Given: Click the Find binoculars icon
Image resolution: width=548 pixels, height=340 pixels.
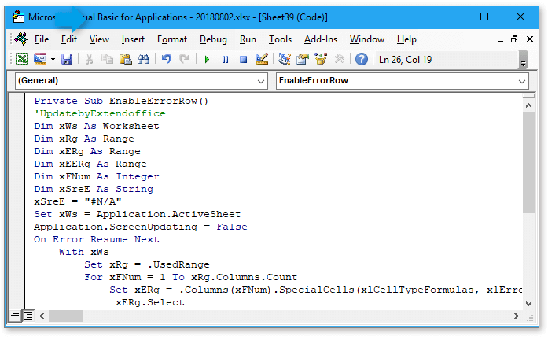Looking at the screenshot, I should point(143,59).
